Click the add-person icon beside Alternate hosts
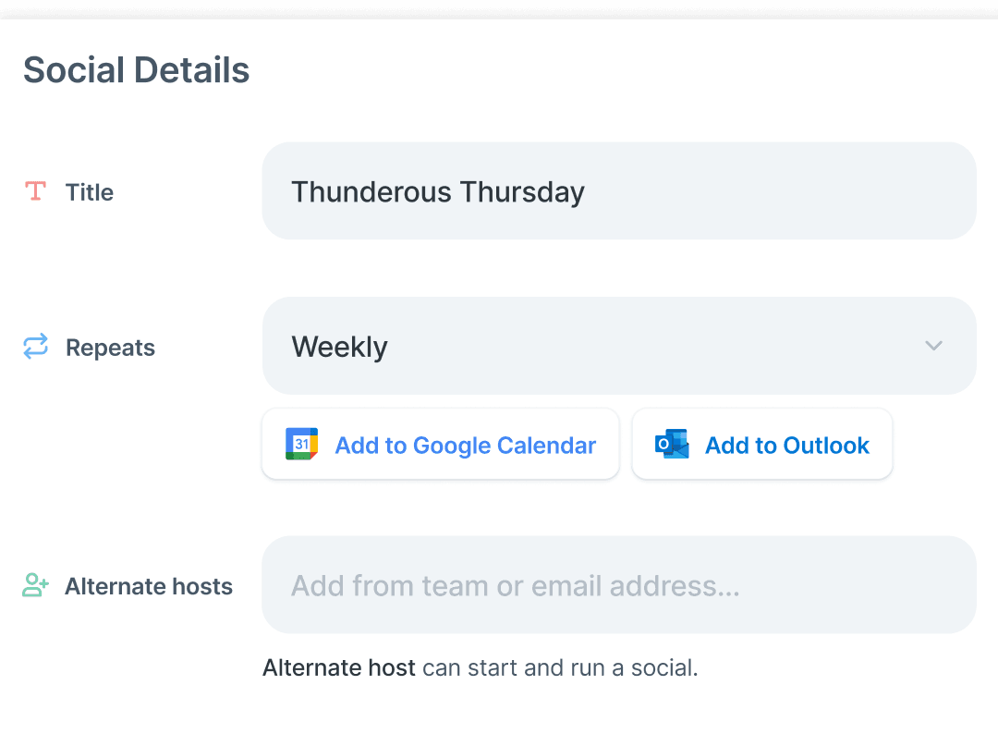Viewport: 998px width, 734px height. point(35,584)
